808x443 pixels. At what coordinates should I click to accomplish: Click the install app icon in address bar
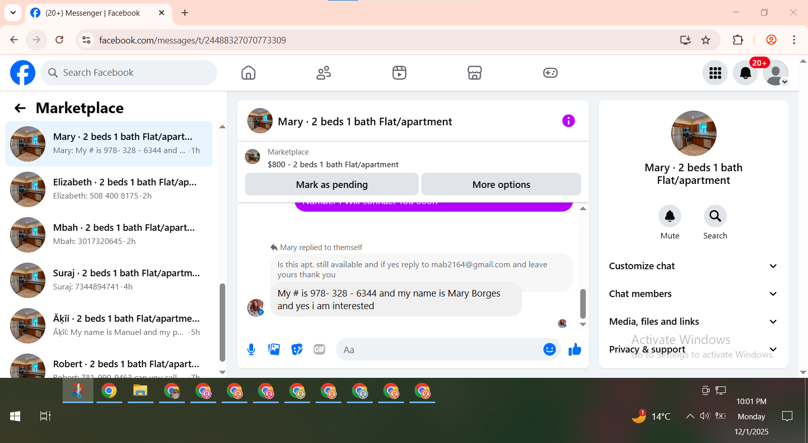tap(685, 40)
